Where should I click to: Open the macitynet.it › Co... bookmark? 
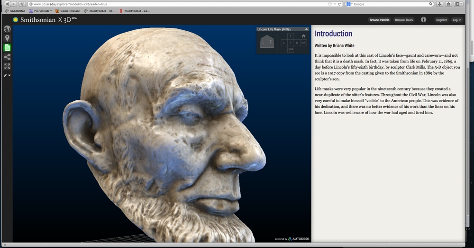(x=135, y=11)
